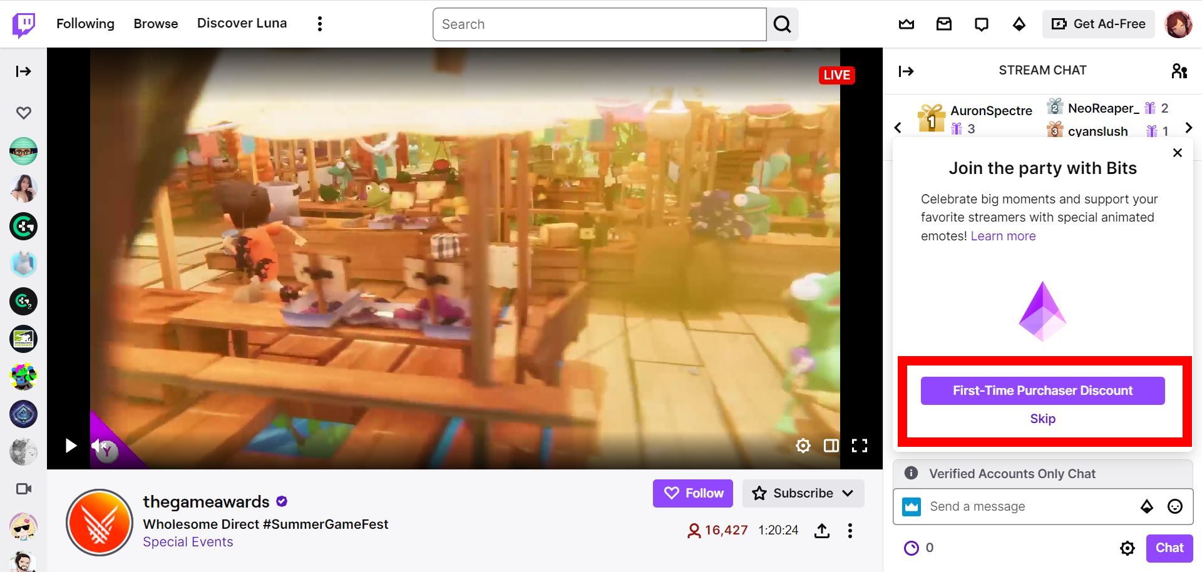The image size is (1202, 572).
Task: Open Learn more about Bits
Action: 1002,236
